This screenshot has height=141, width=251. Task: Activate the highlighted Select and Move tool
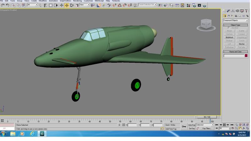click(67, 5)
